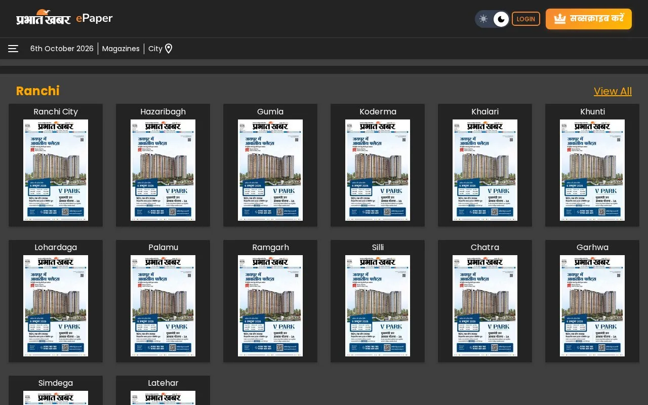Image resolution: width=648 pixels, height=405 pixels.
Task: Open the Palamu edition thumbnail
Action: [163, 306]
